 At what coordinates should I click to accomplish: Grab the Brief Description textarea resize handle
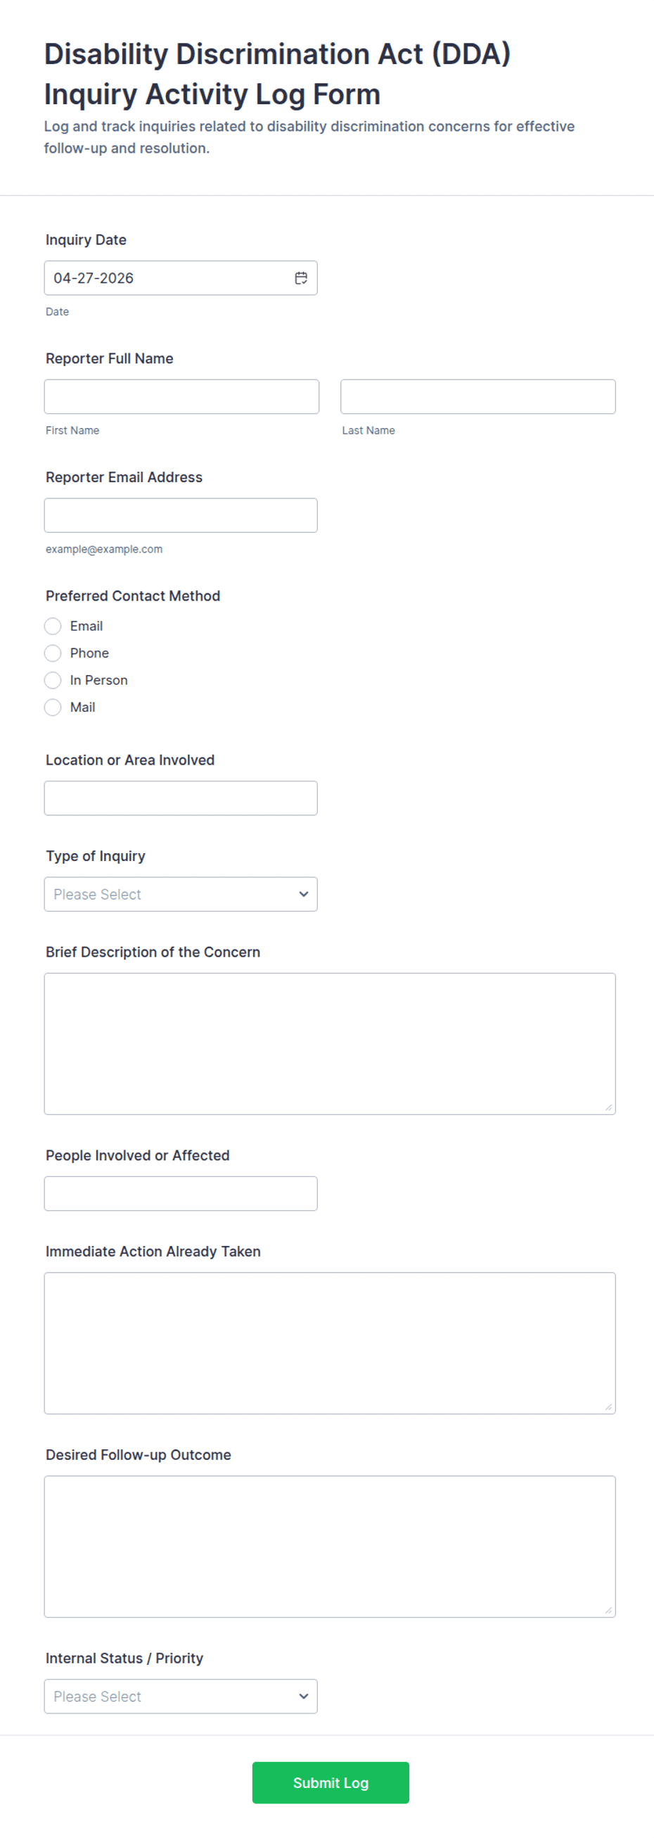[x=608, y=1107]
